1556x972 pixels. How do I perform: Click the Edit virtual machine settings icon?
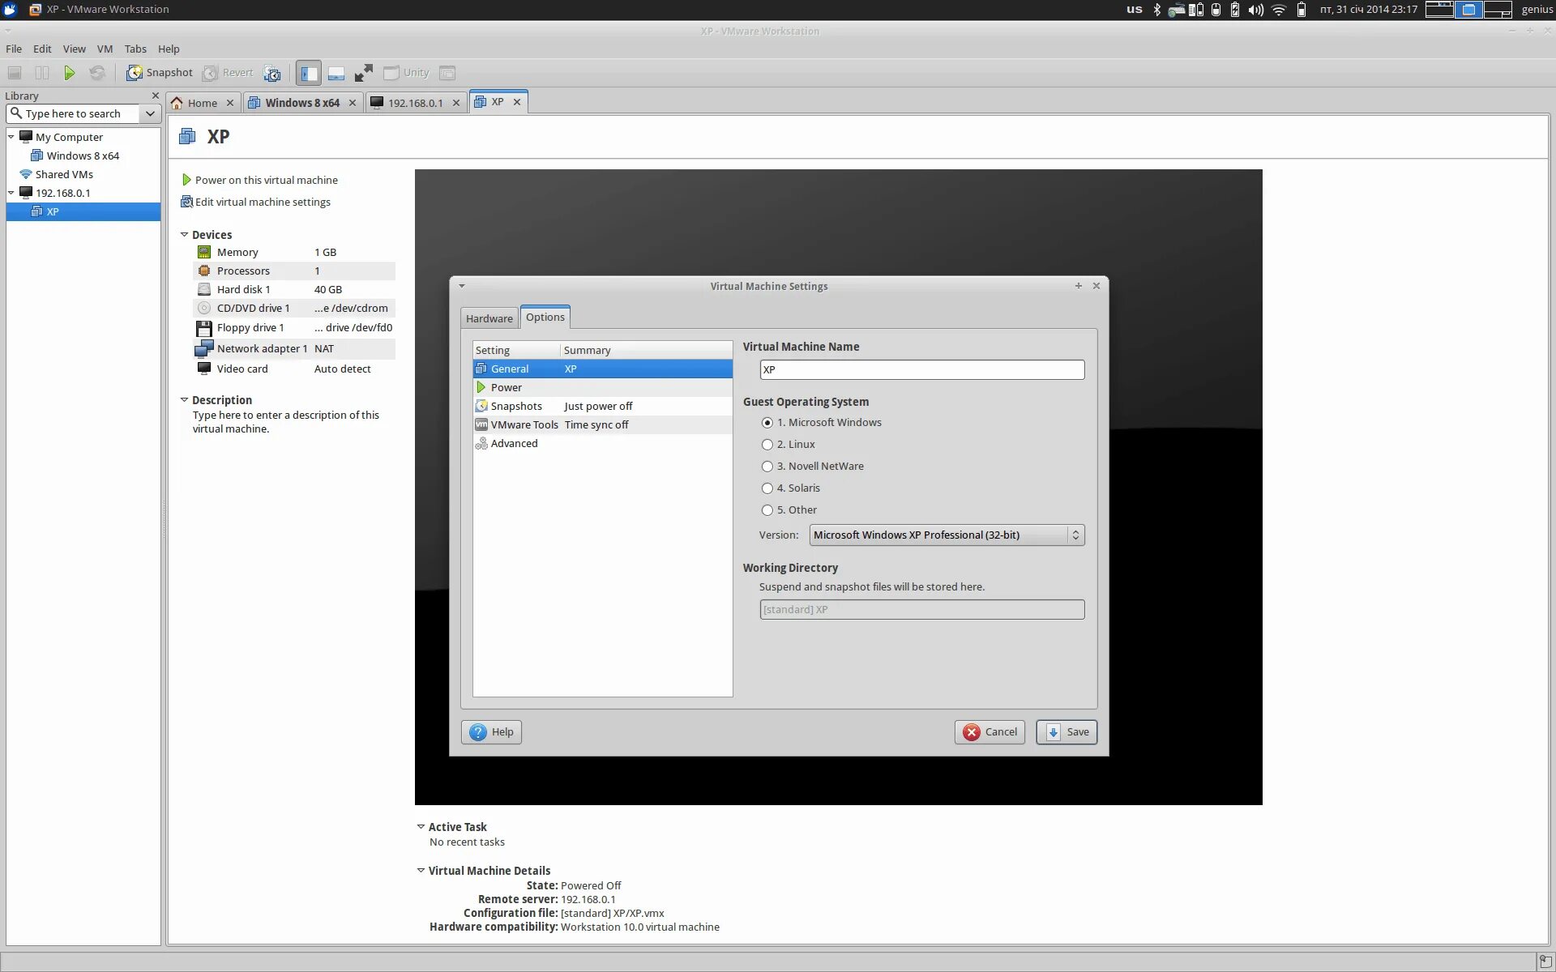[186, 202]
